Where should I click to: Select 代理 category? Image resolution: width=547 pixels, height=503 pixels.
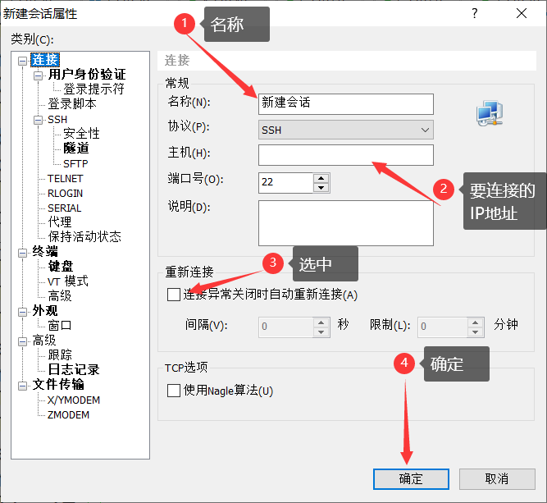(x=60, y=222)
